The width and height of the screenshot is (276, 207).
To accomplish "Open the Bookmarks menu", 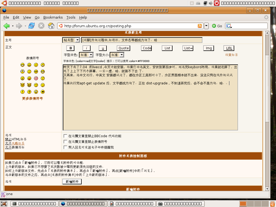I will click(53, 18).
